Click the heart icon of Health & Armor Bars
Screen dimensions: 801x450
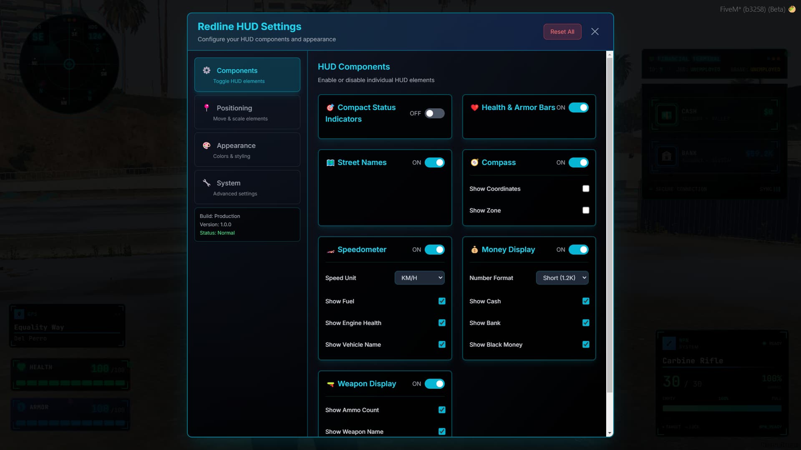click(x=474, y=107)
